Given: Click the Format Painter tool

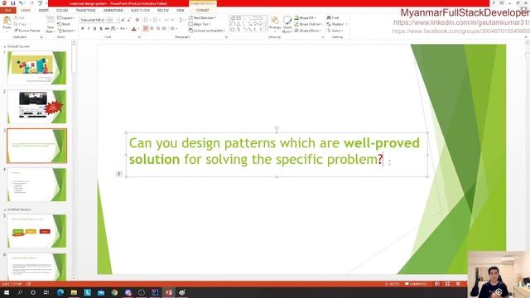Looking at the screenshot, I should [x=27, y=31].
